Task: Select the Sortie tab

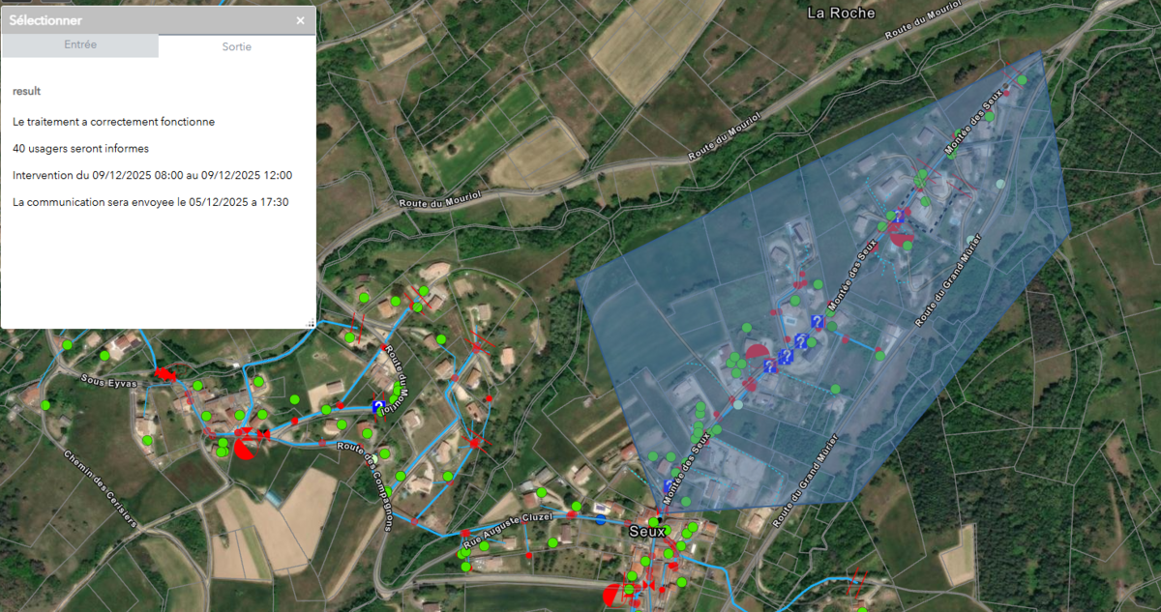Action: [x=236, y=46]
